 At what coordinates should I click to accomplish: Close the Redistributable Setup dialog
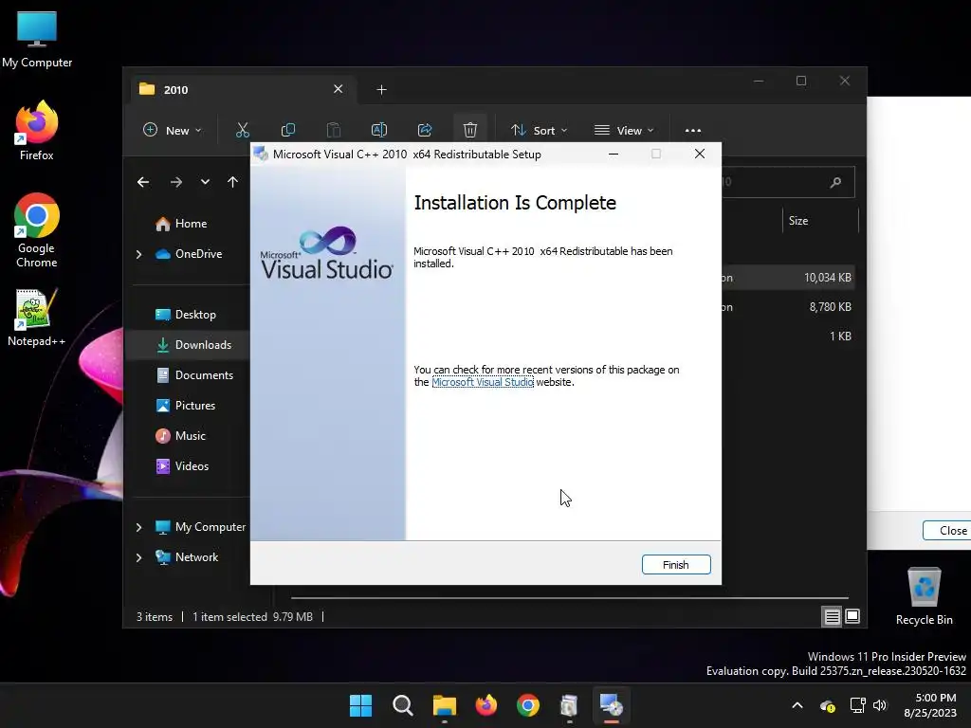700,155
